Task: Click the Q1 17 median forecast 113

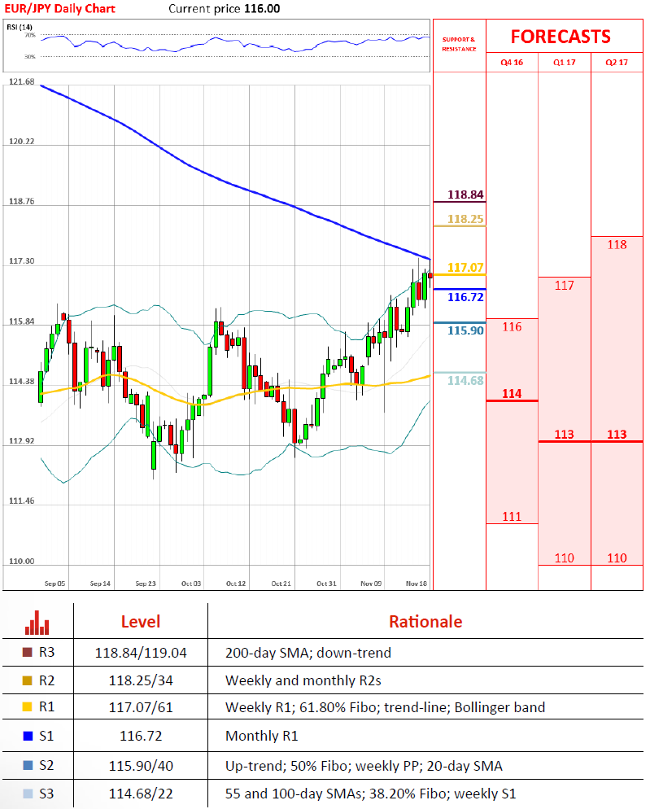Action: point(565,435)
